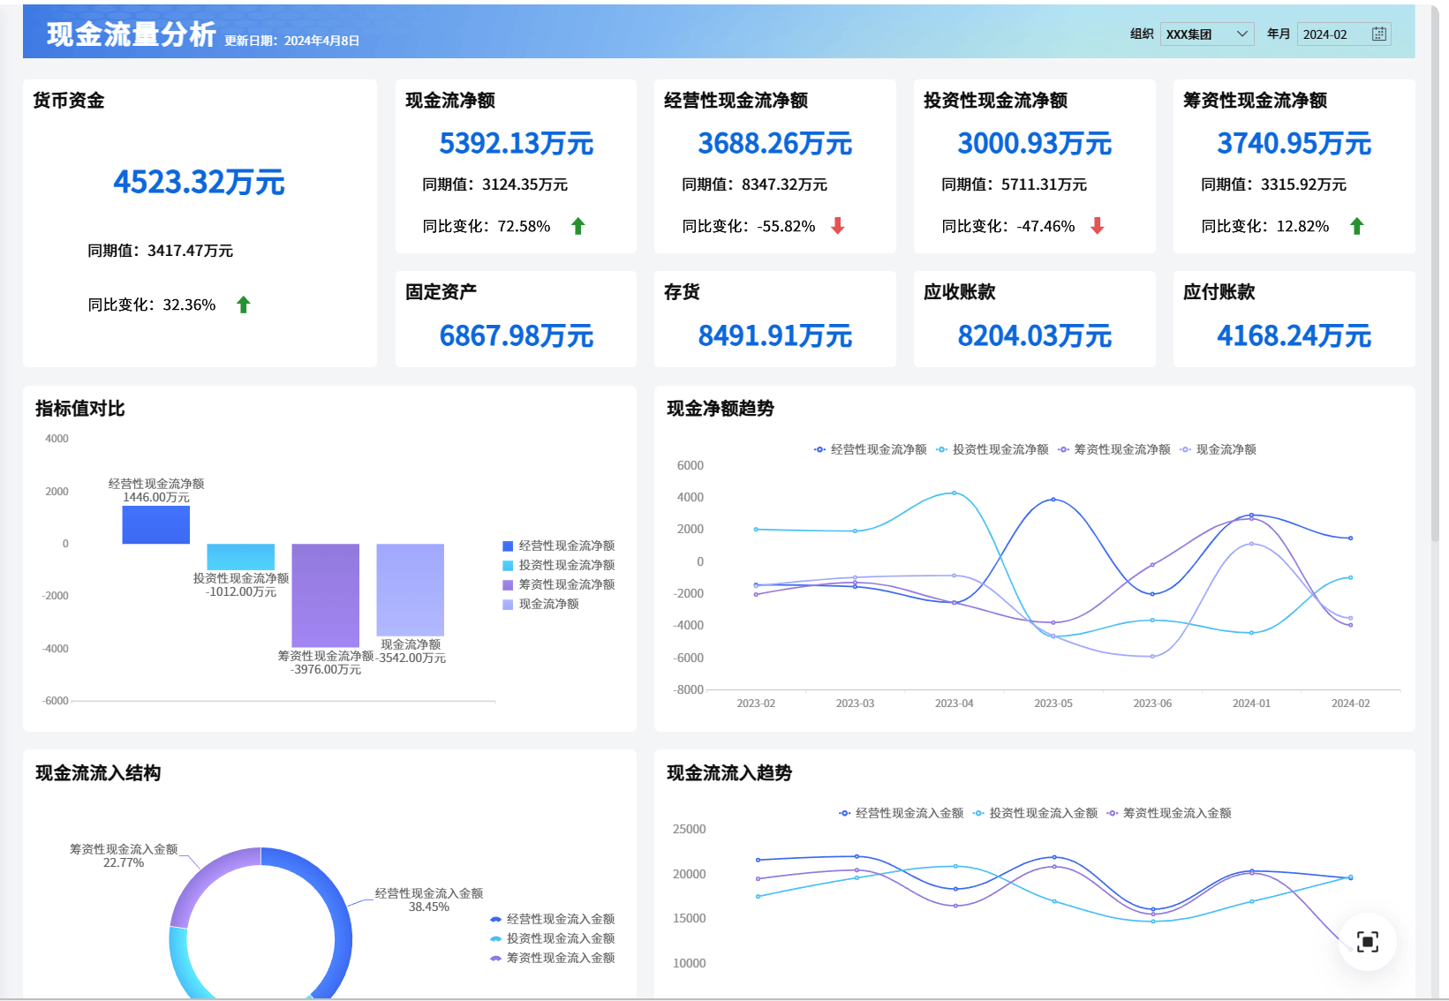
Task: Toggle 投资性现金流入金额 legend in 现金流流入趋势 chart
Action: 1035,813
